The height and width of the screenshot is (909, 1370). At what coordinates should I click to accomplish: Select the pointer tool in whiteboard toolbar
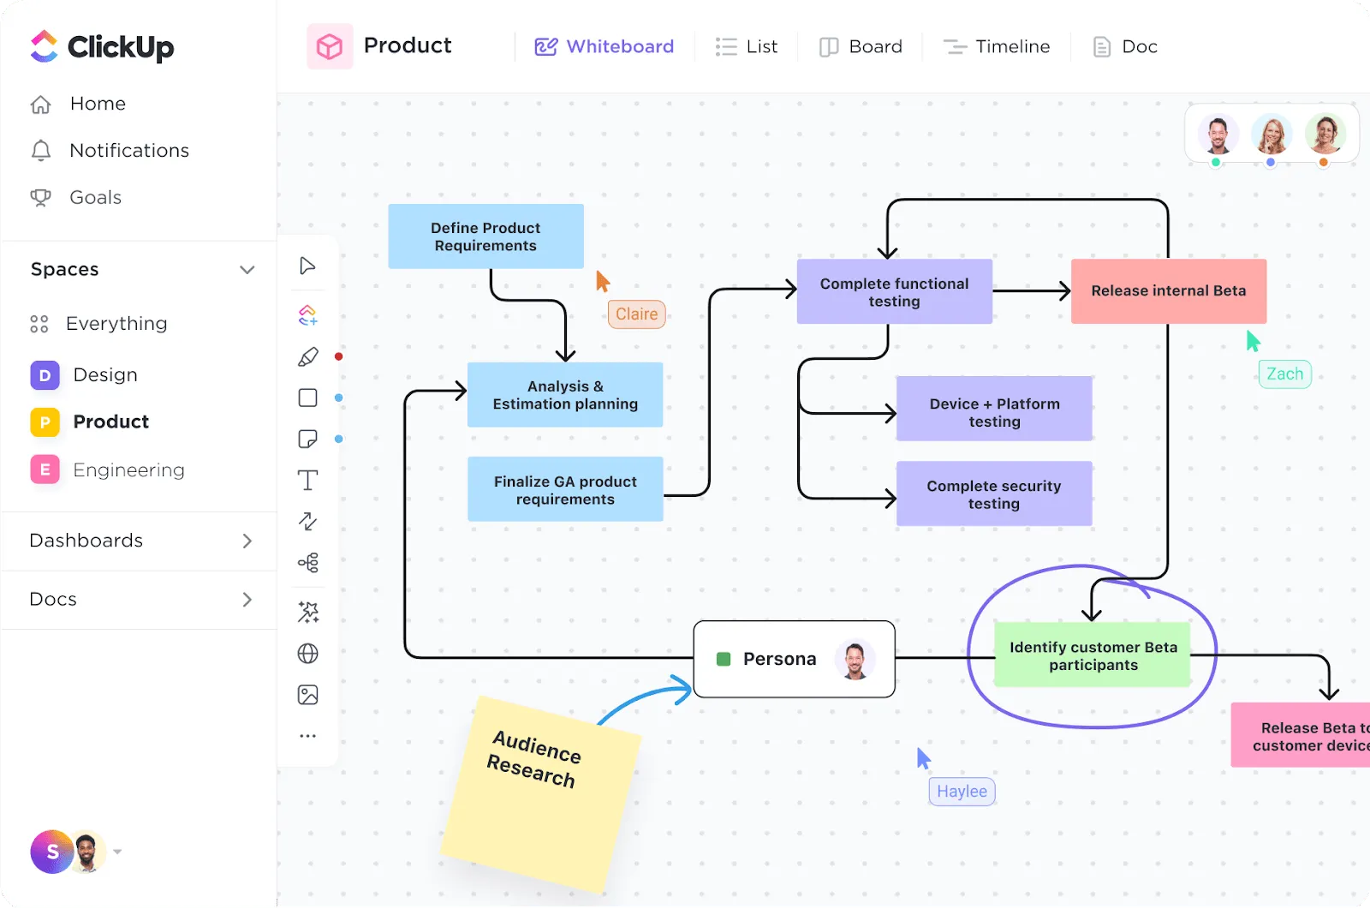pyautogui.click(x=307, y=266)
